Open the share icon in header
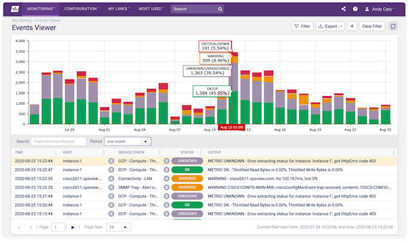The width and height of the screenshot is (408, 242). [x=343, y=10]
